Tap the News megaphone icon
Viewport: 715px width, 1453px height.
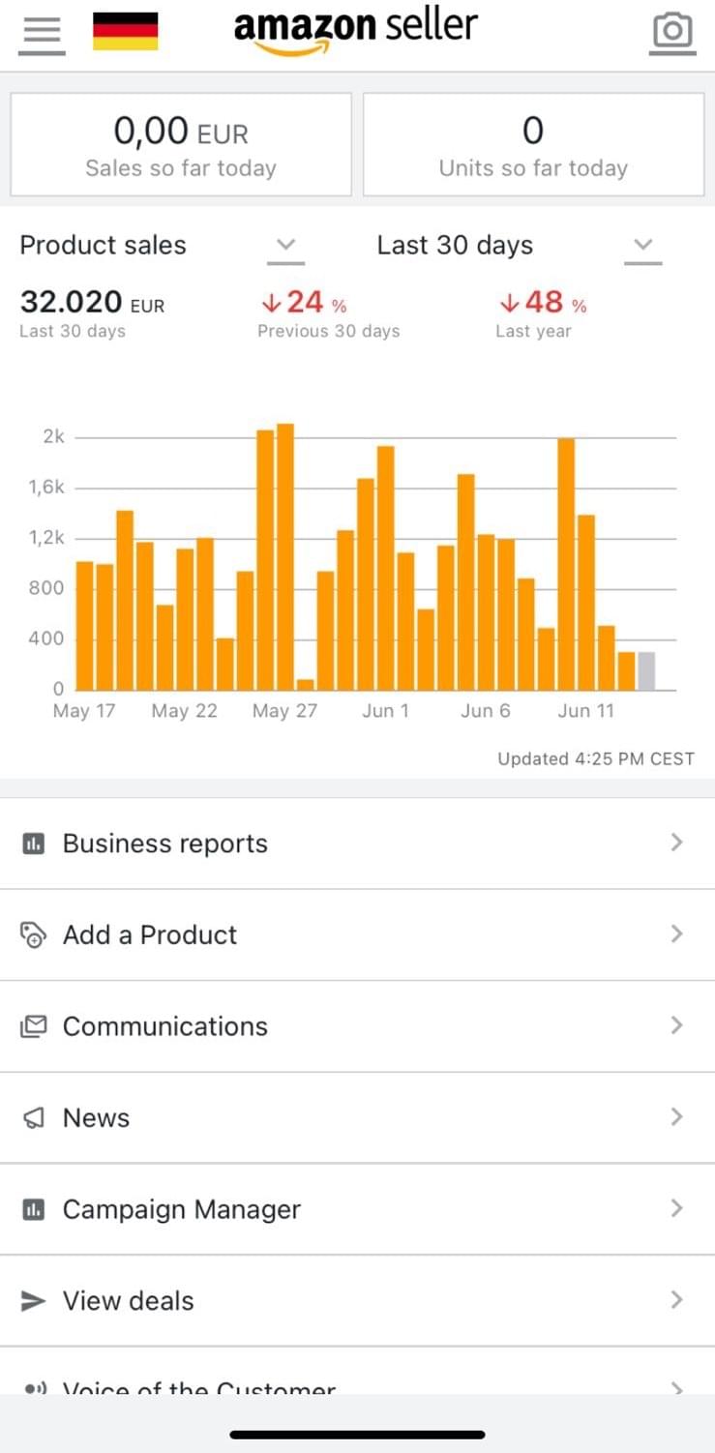tap(34, 1118)
